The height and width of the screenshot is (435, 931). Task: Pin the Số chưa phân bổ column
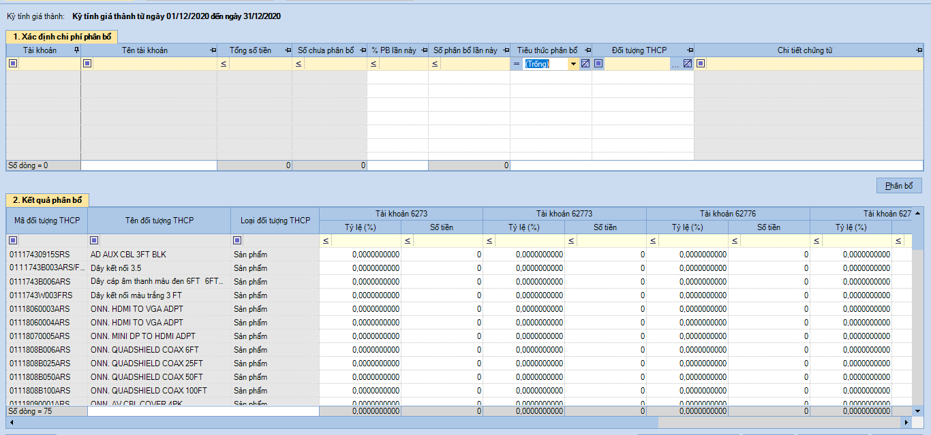tap(363, 50)
